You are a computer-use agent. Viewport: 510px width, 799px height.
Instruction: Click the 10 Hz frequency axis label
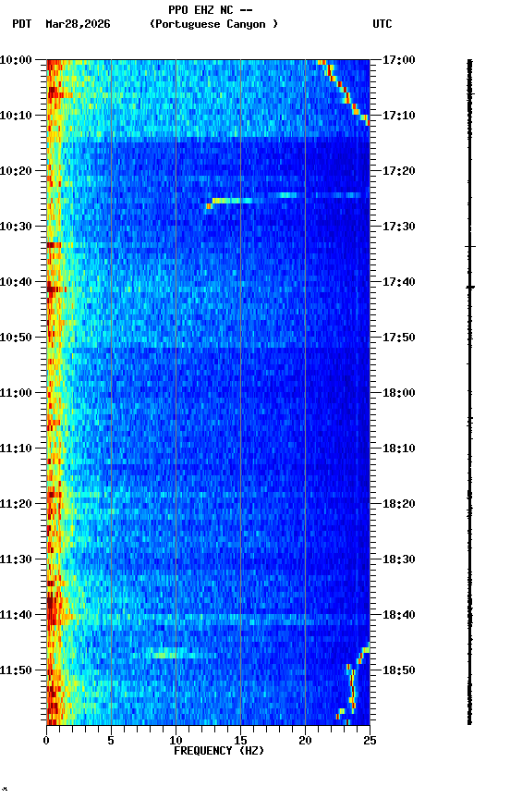tap(176, 741)
